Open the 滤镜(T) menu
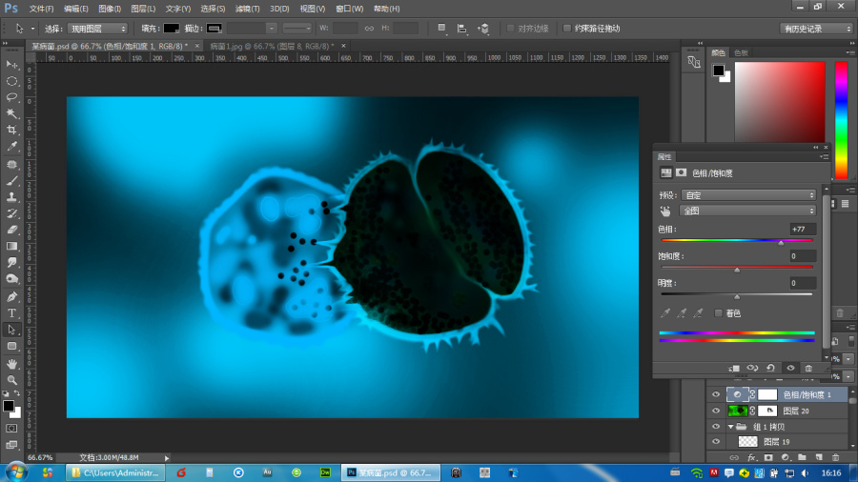 click(x=247, y=9)
